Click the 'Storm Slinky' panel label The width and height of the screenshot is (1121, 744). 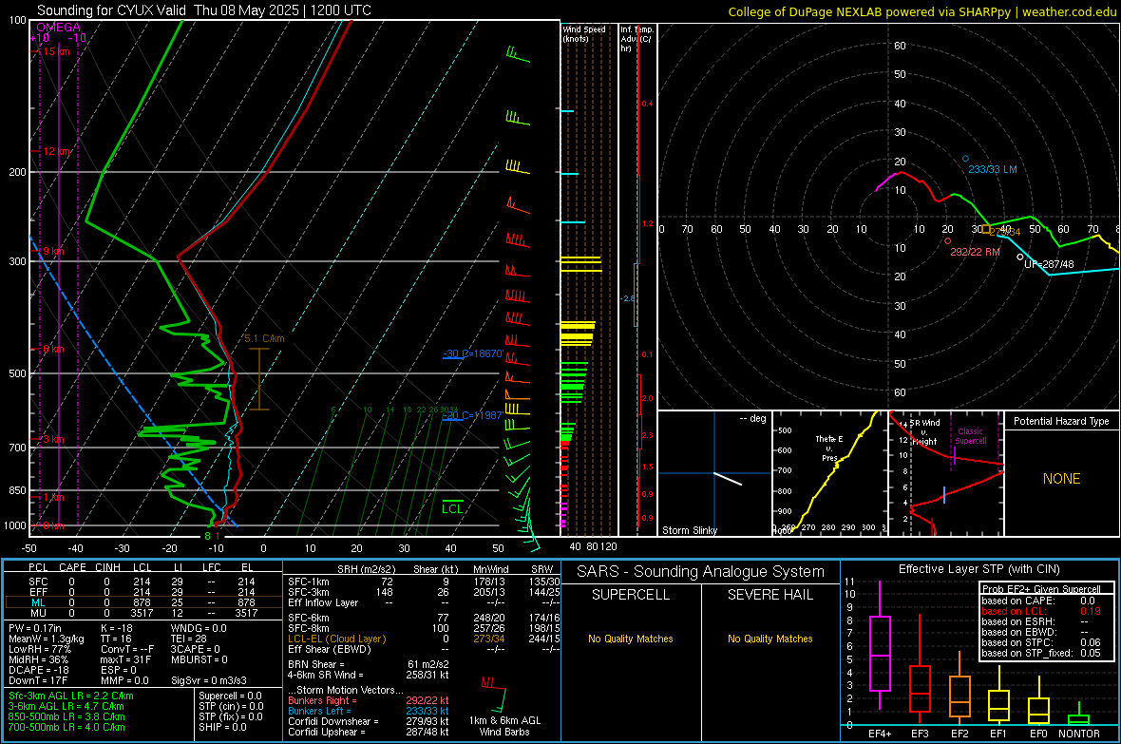coord(690,530)
